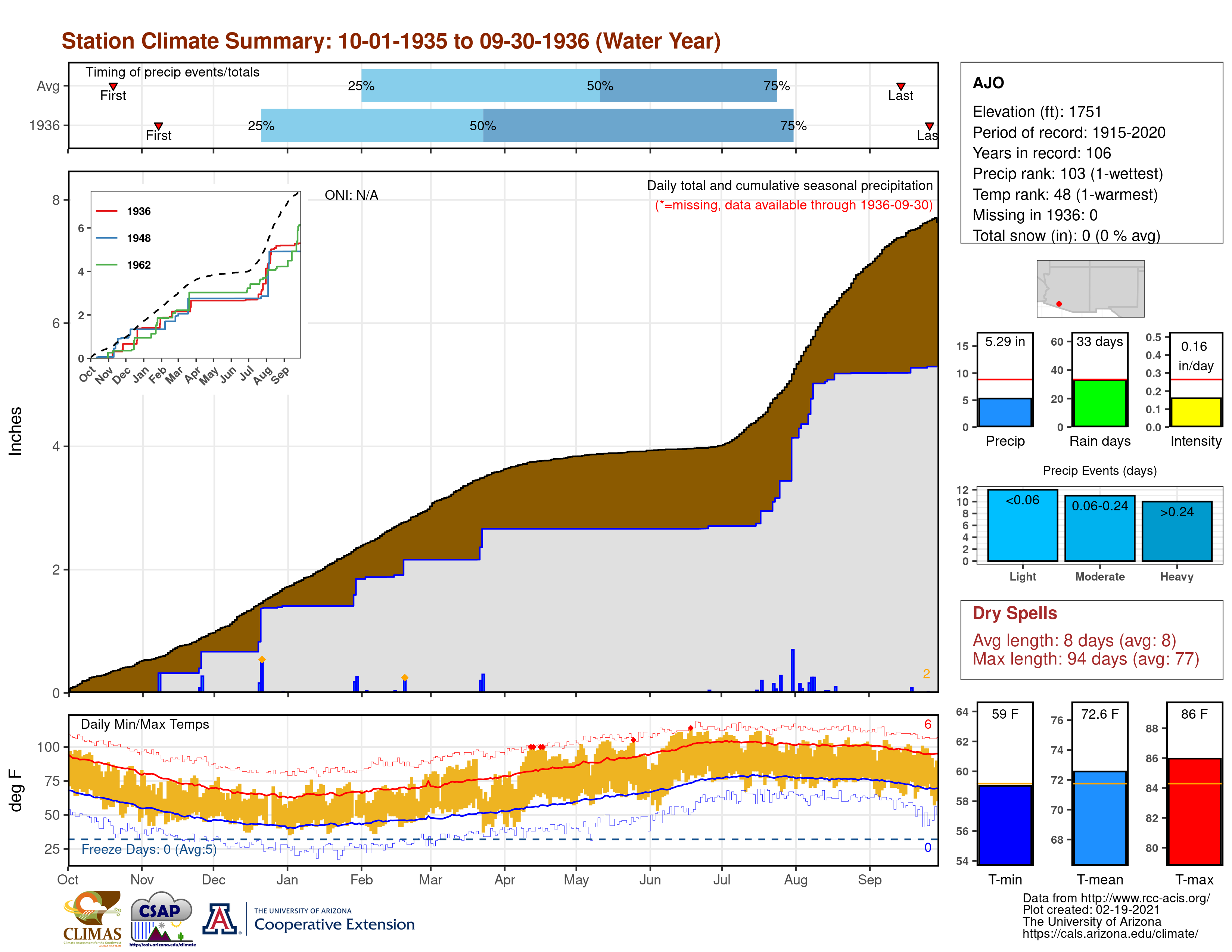Screen dimensions: 1232x952
Task: Click the 'Inches' y-axis label
Action: point(15,432)
